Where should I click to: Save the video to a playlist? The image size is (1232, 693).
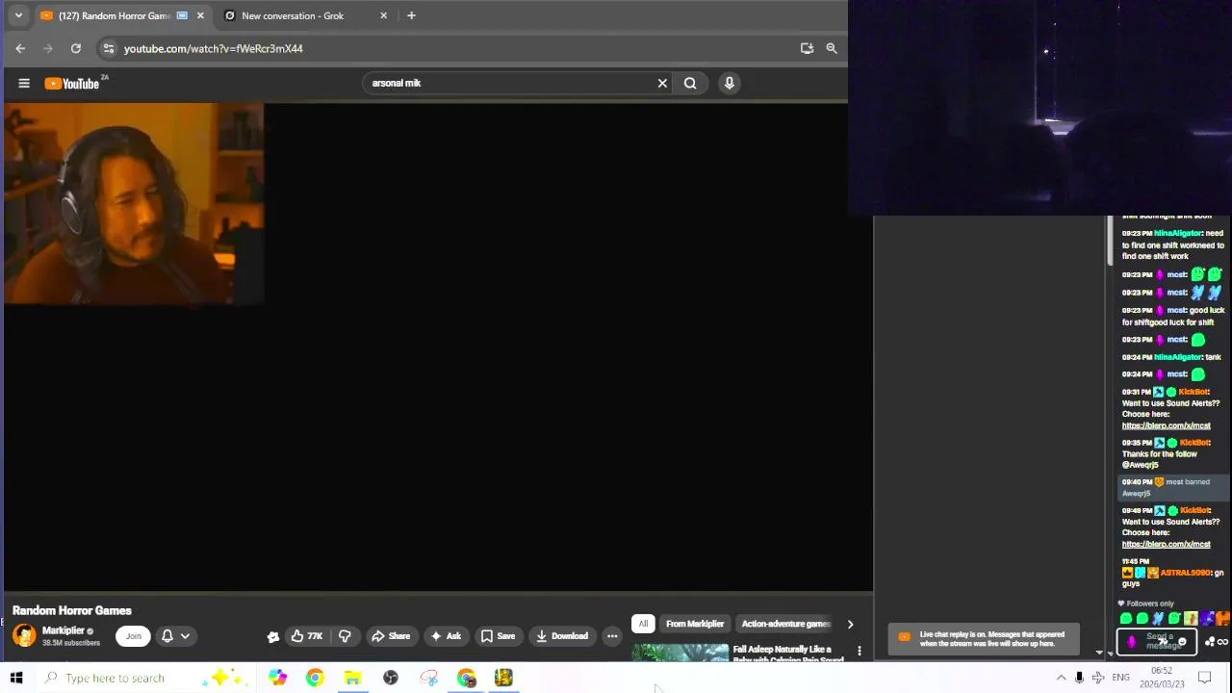tap(499, 635)
